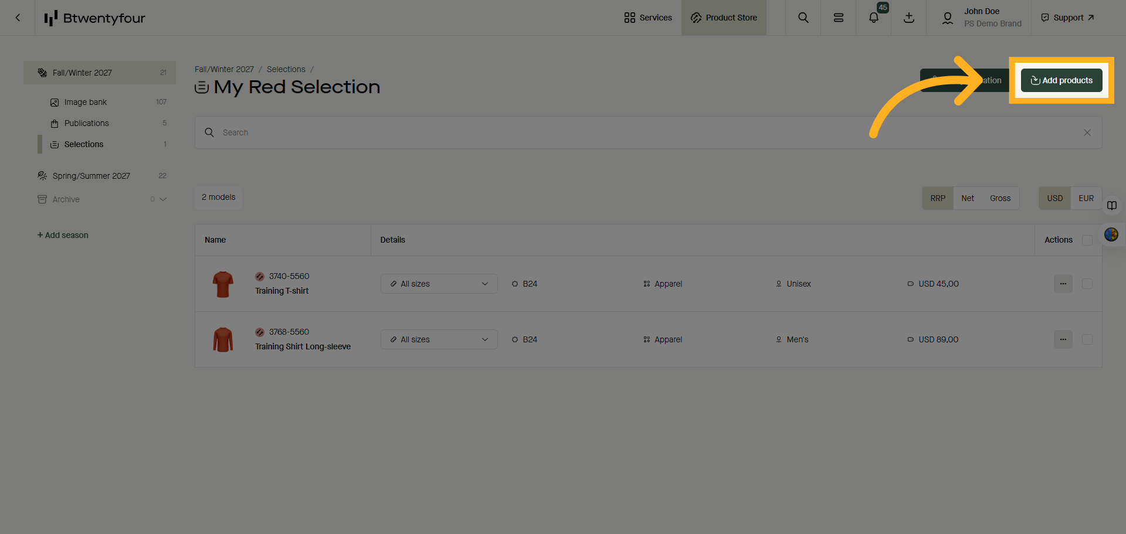The image size is (1126, 534).
Task: Open the Image bank section
Action: pos(85,102)
